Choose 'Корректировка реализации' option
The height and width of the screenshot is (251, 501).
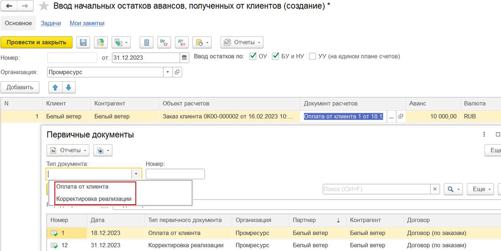(94, 199)
